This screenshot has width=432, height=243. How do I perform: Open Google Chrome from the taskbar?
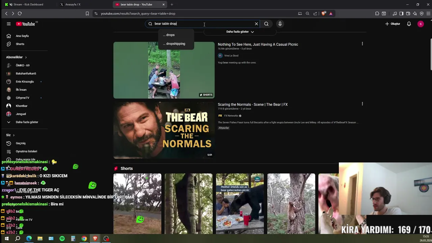click(84, 239)
